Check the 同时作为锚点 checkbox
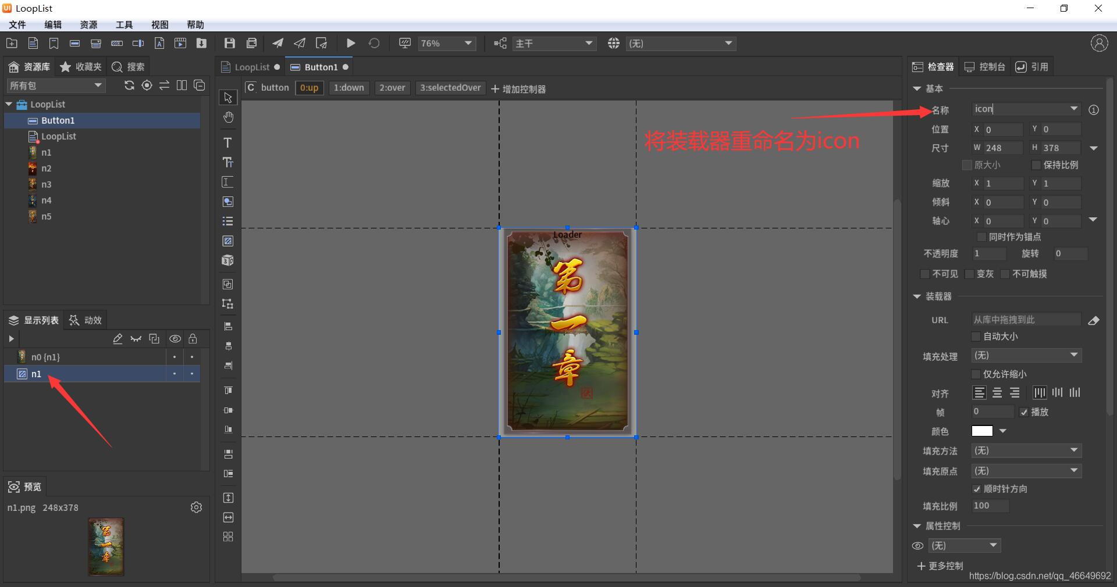The image size is (1117, 587). [981, 237]
